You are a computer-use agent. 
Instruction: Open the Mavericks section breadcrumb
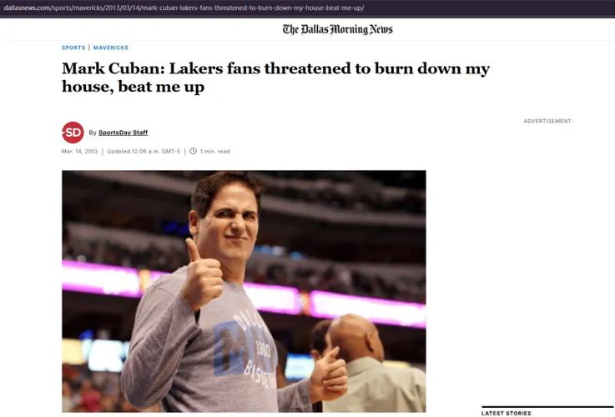tap(111, 48)
